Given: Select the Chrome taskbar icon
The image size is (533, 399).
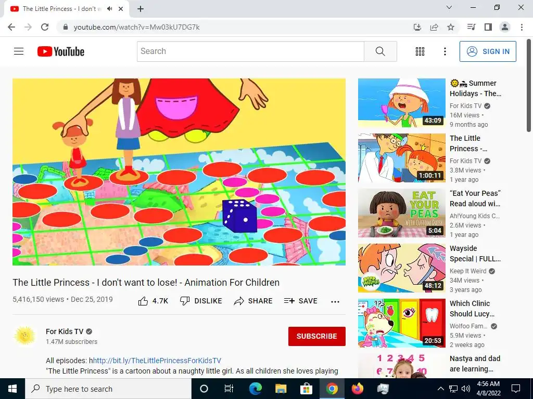Looking at the screenshot, I should click(332, 389).
